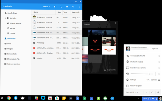The image size is (162, 101).
Task: Choose the Walking Dead gunman wallpaper
Action: [109, 41]
